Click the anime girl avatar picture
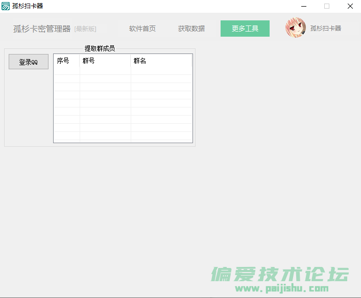Image resolution: width=361 pixels, height=298 pixels. pyautogui.click(x=296, y=28)
